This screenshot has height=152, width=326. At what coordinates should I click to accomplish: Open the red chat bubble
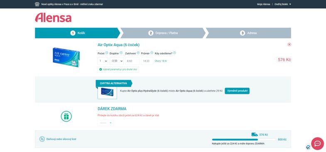point(317,144)
